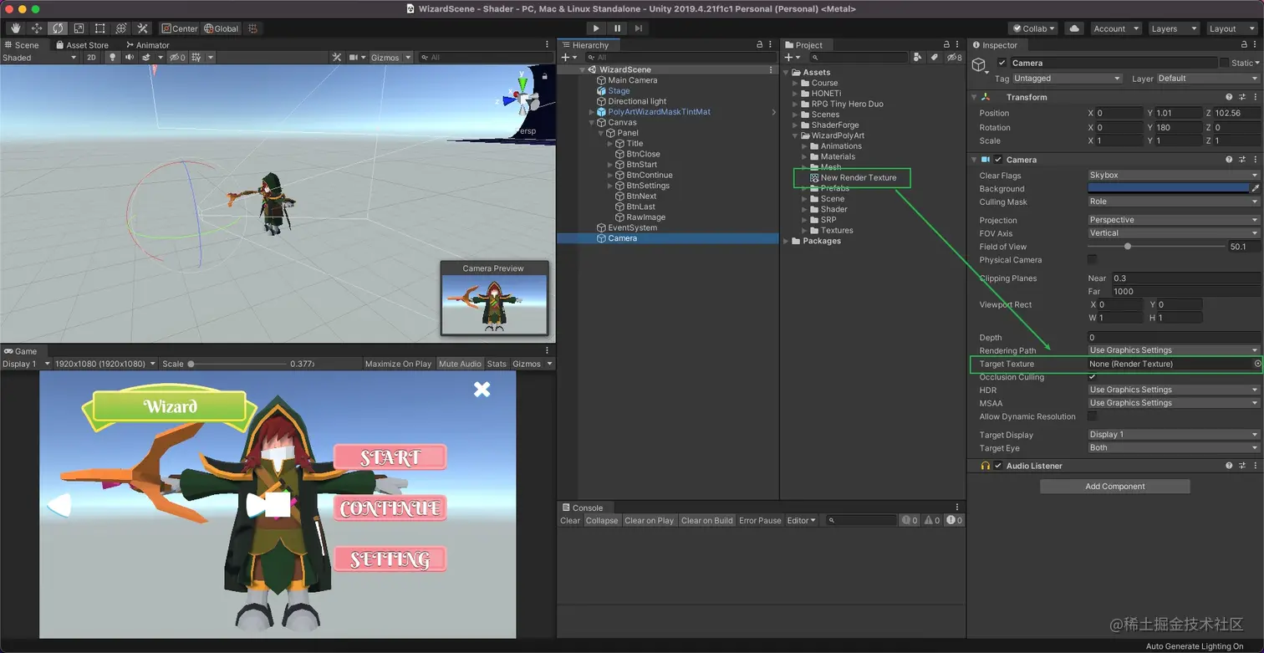This screenshot has width=1264, height=653.
Task: Switch to the Asset Store tab
Action: [x=83, y=45]
